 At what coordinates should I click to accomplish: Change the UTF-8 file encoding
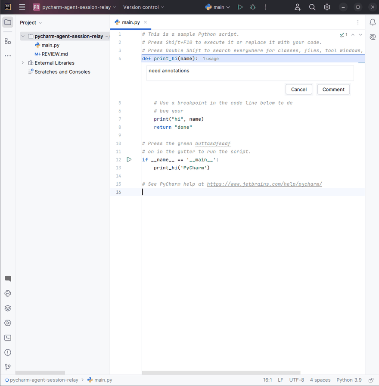click(x=297, y=380)
